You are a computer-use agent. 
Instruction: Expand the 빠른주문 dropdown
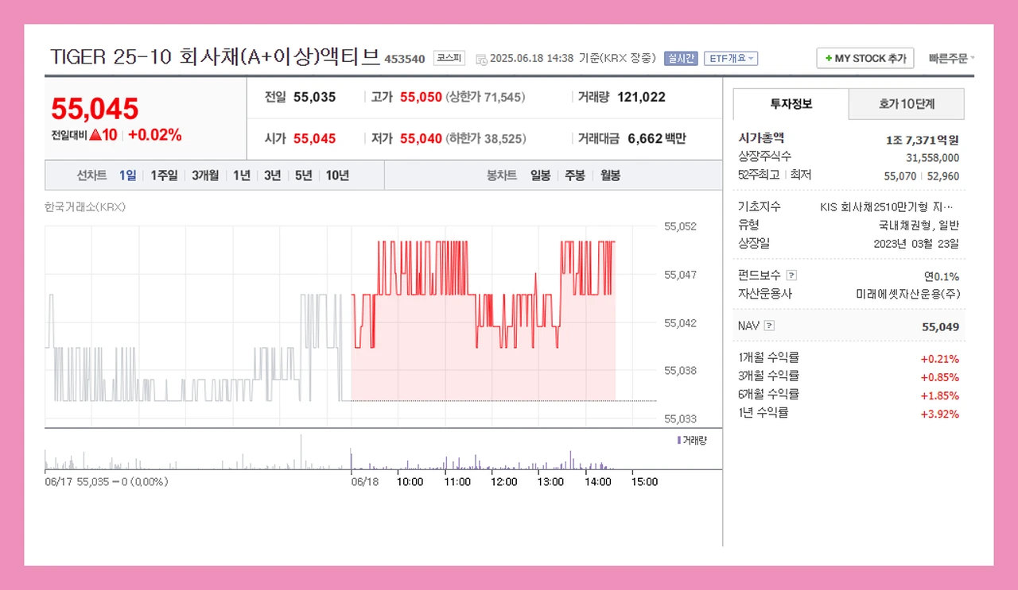[x=951, y=58]
